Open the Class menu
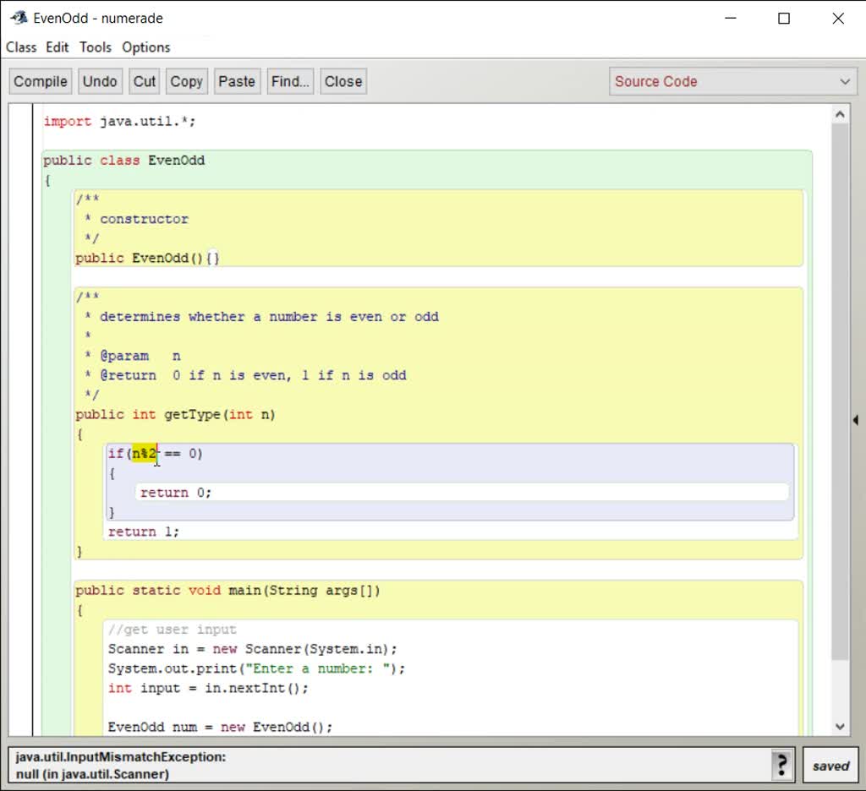Image resolution: width=866 pixels, height=791 pixels. tap(21, 47)
